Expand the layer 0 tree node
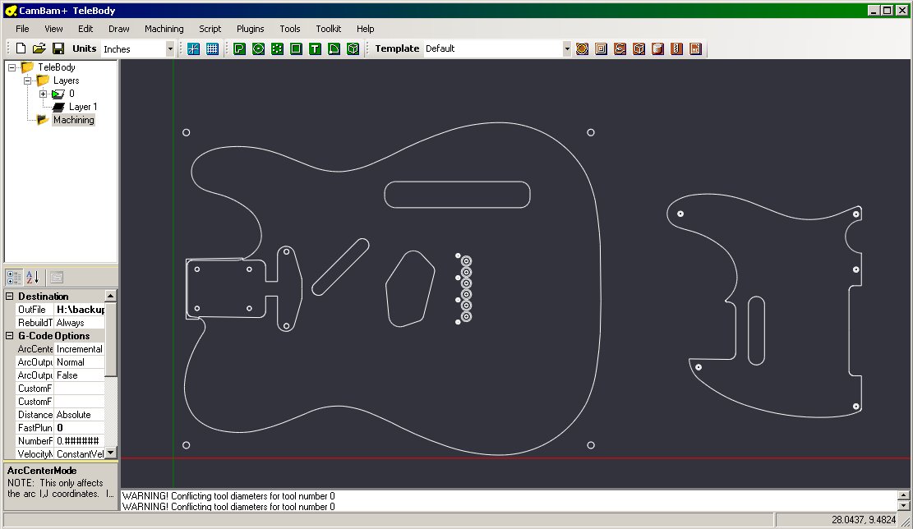The image size is (913, 529). click(x=43, y=93)
